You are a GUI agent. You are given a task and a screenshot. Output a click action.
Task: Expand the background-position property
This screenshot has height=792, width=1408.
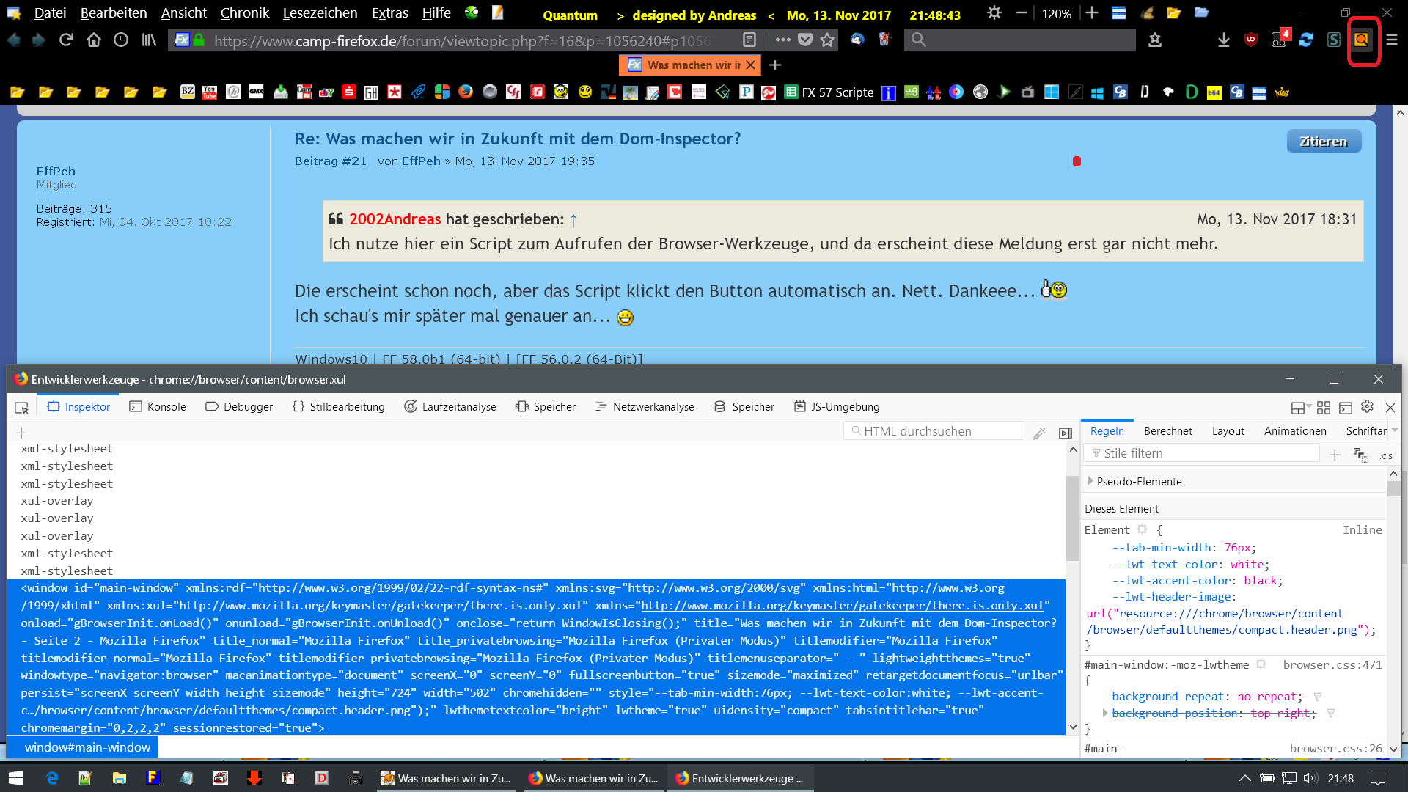[x=1105, y=713]
